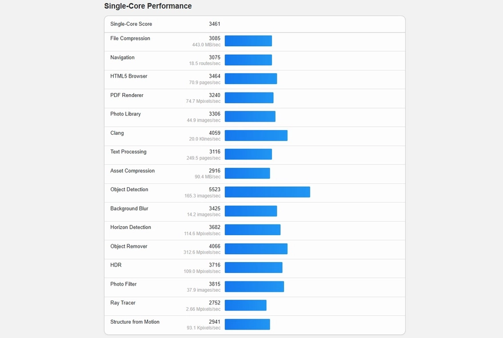Select the File Compression row label
The width and height of the screenshot is (503, 338).
coord(130,39)
